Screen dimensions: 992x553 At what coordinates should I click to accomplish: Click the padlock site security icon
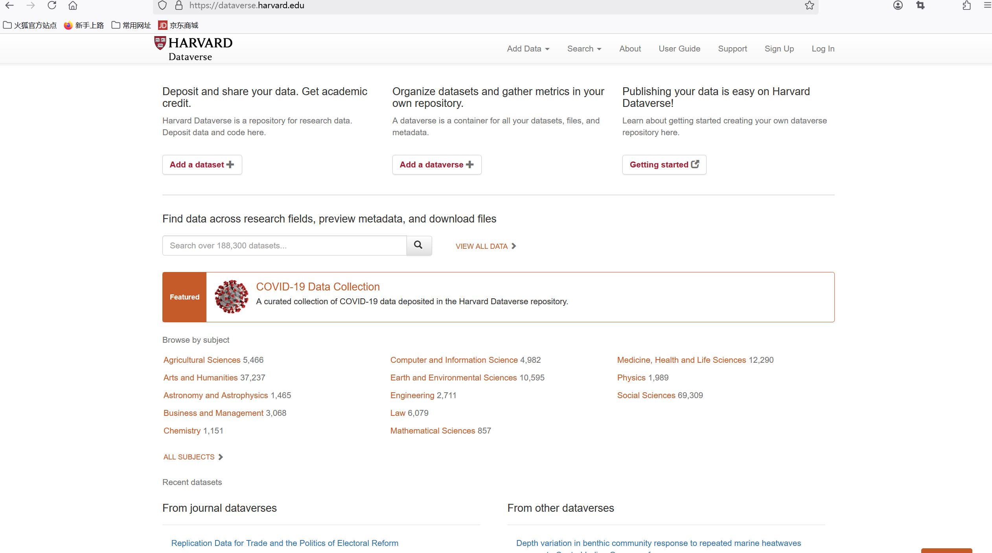click(179, 6)
